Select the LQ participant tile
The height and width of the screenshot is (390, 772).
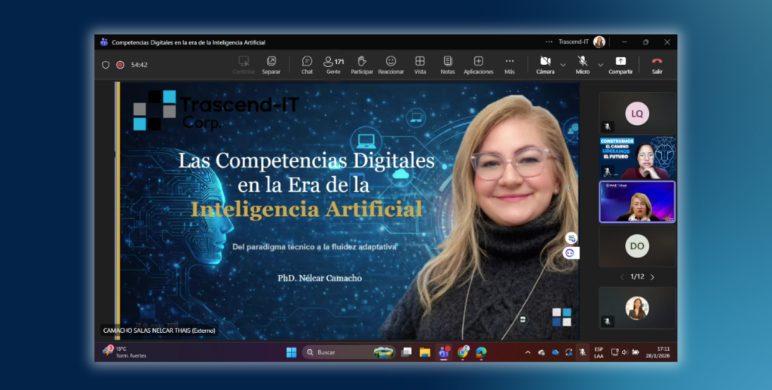[637, 114]
